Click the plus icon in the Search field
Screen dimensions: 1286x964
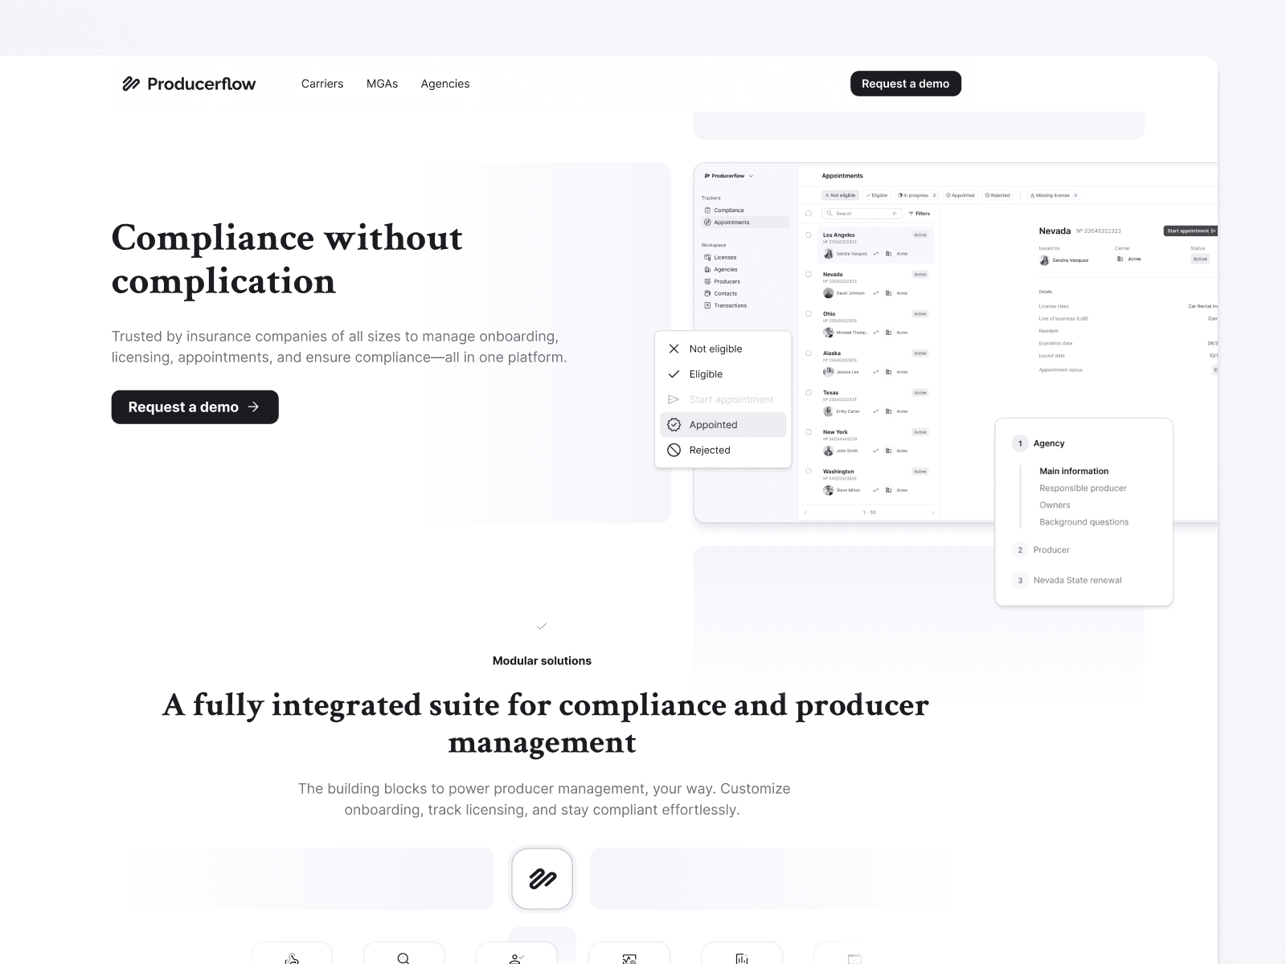coord(894,214)
